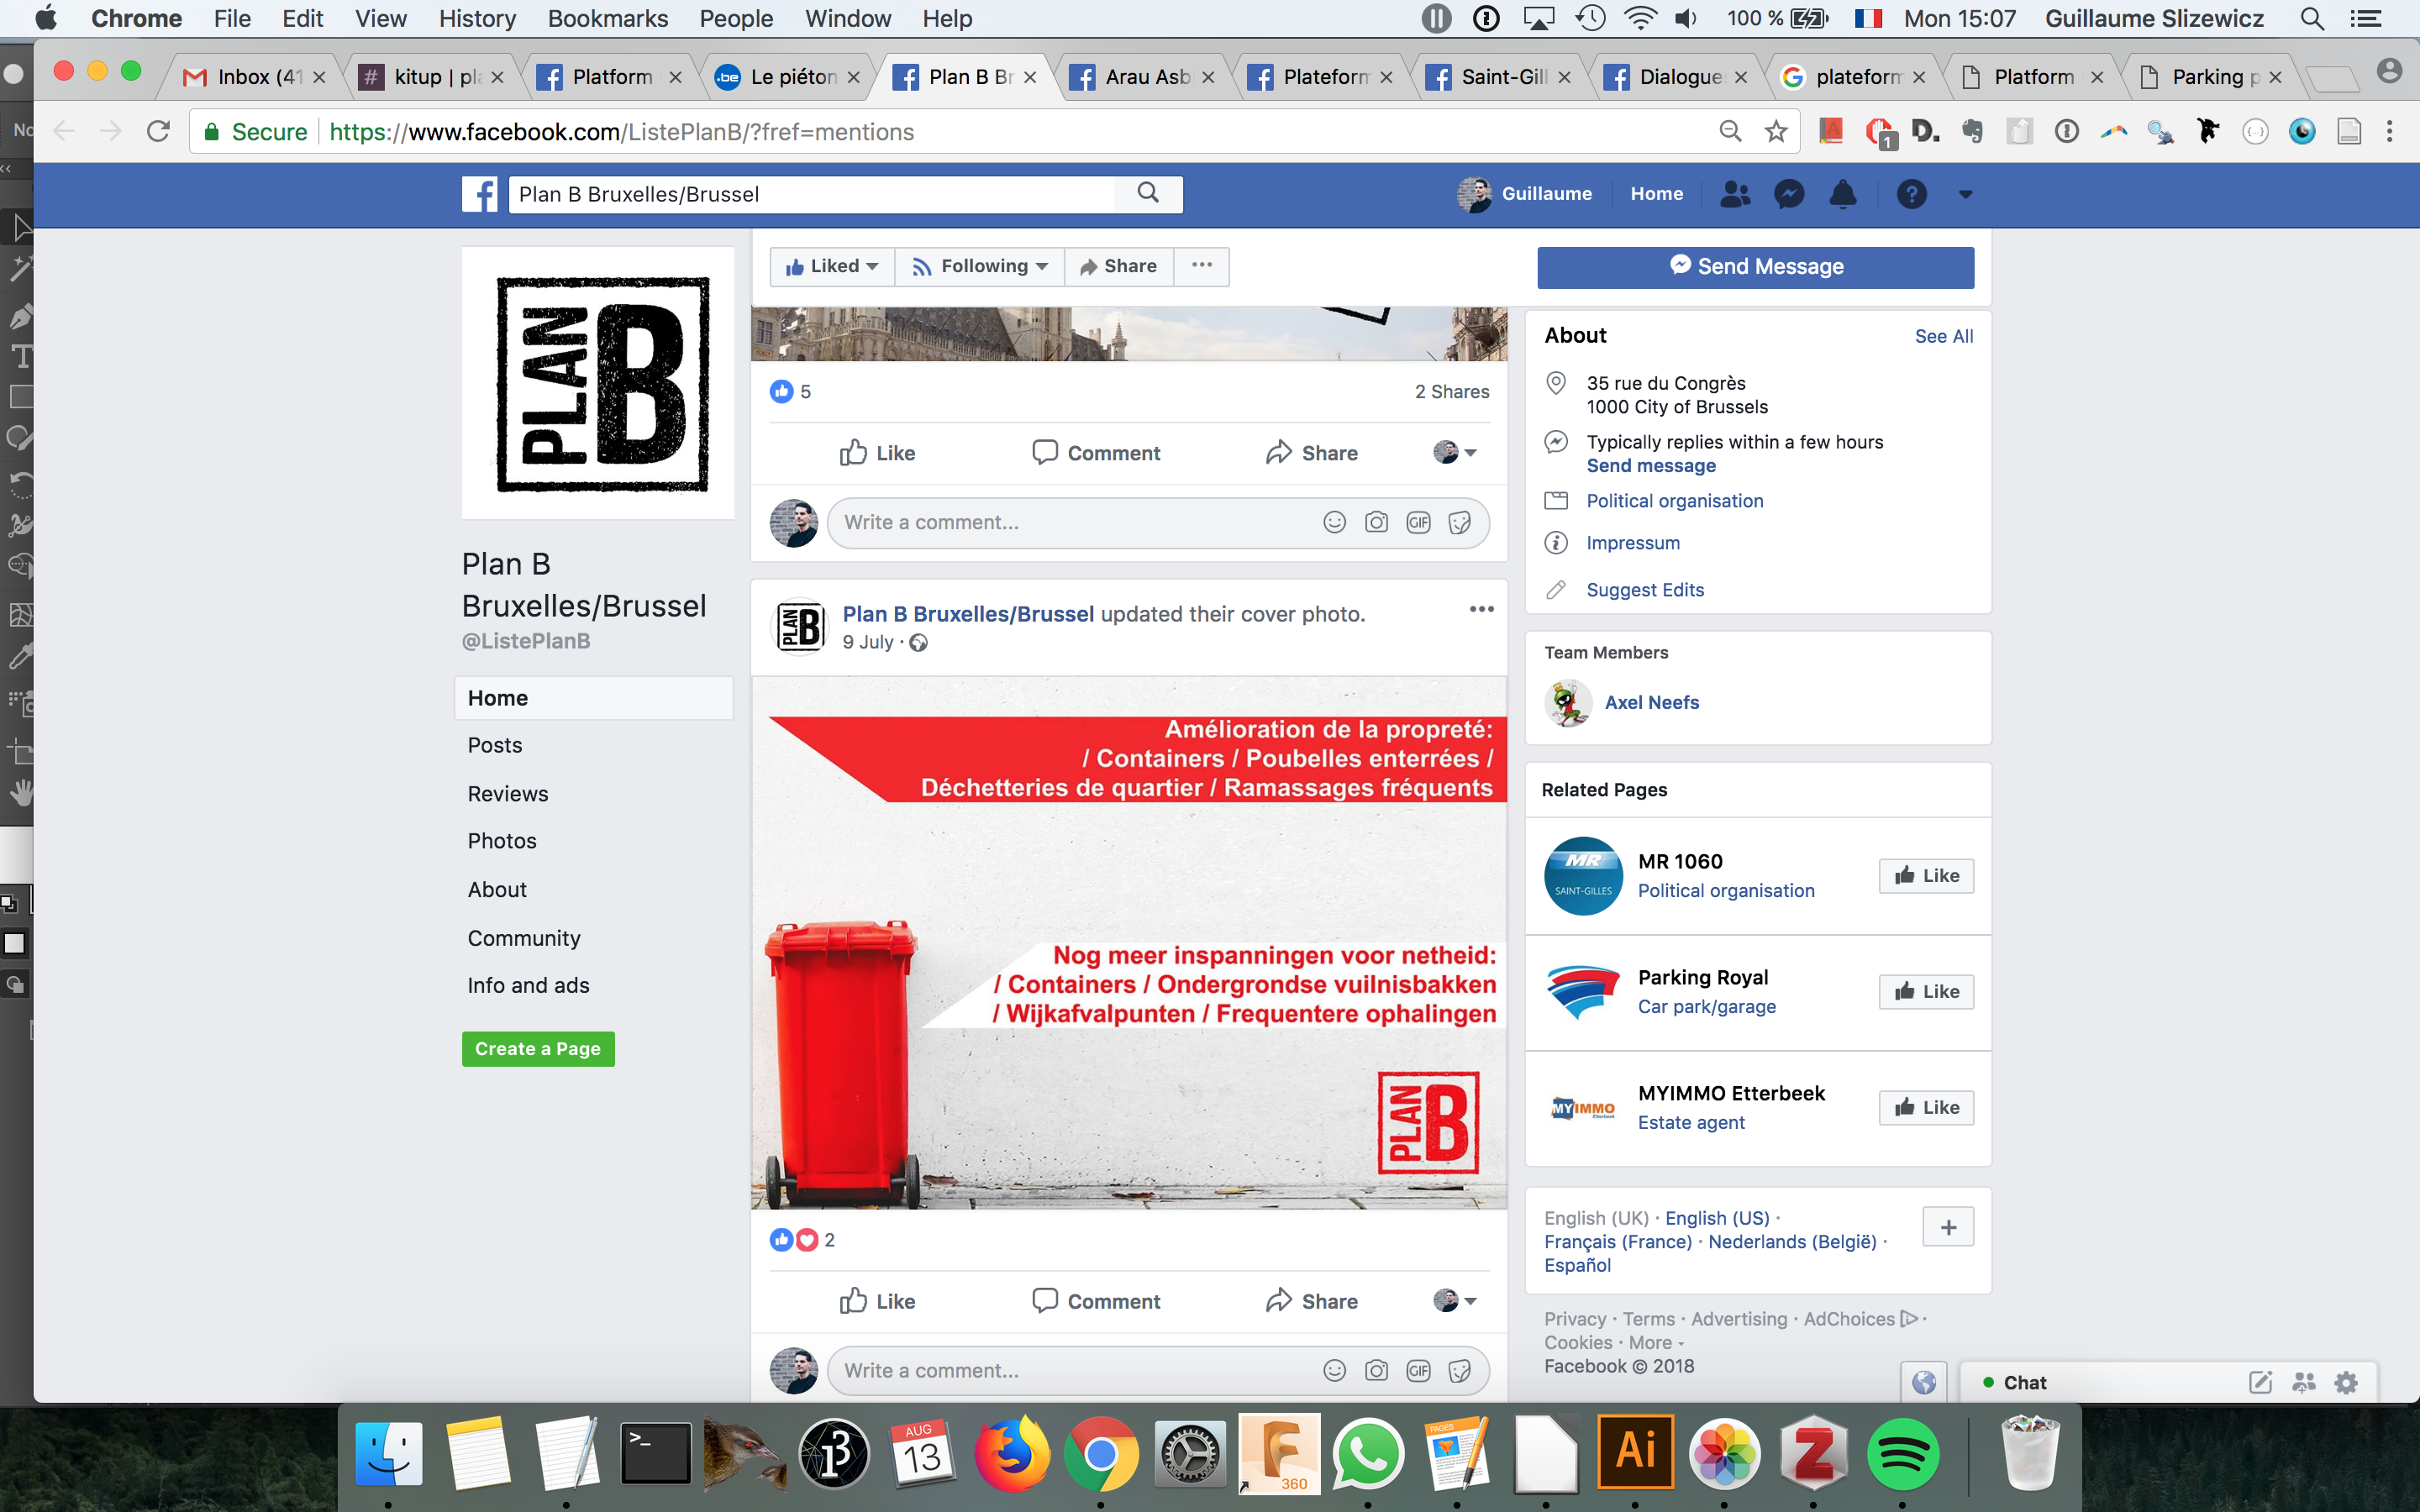2420x1512 pixels.
Task: Reload the page in Chrome
Action: coord(158,131)
